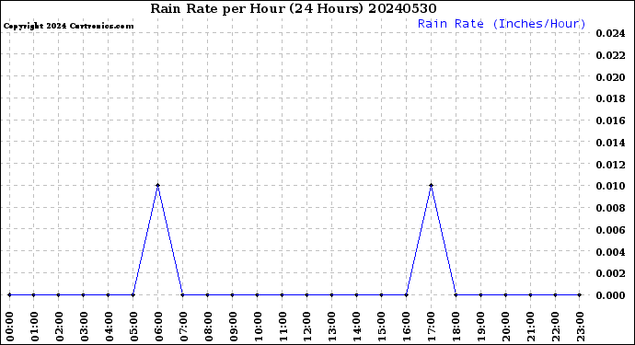Click the 0.006 y-axis value
This screenshot has width=635, height=345.
tap(610, 230)
